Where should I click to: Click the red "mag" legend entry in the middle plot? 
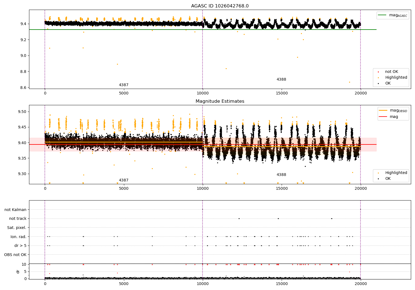tap(388, 117)
